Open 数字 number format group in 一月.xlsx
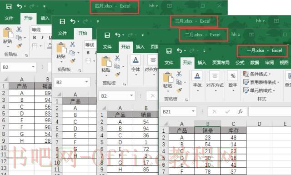This screenshot has width=291, height=175. (x=233, y=81)
